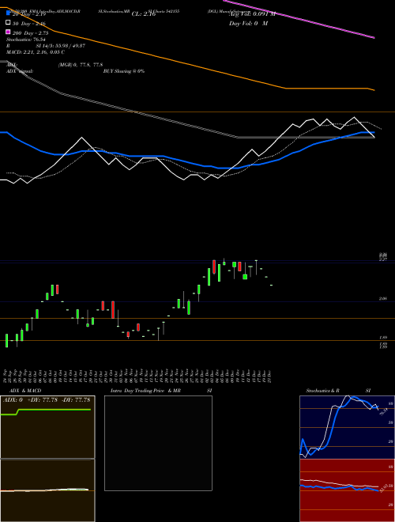
Task: Click the '50 Day - 2.16' legend text
Action: 29,24
